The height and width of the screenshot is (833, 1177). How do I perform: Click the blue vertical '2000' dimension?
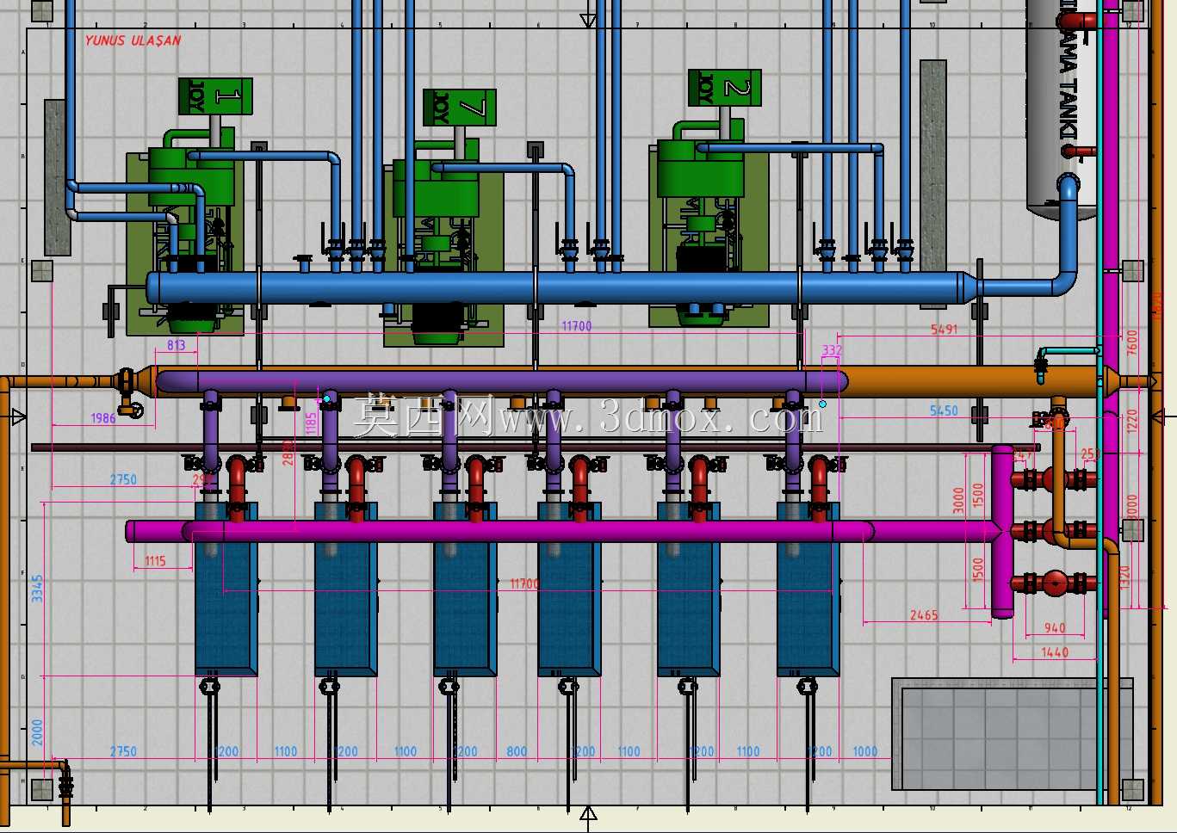click(x=37, y=732)
